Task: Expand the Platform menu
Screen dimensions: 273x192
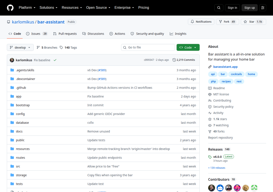Action: [27, 8]
